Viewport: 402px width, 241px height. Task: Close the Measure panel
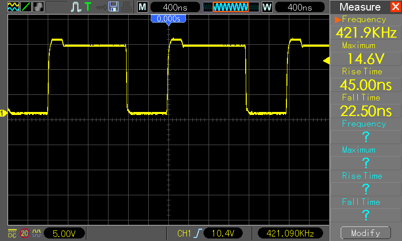(x=396, y=7)
